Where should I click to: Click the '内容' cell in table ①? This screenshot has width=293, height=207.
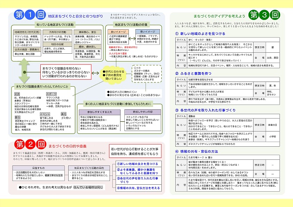[181, 65]
